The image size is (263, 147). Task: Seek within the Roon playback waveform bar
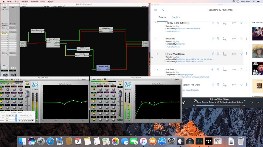[218, 105]
